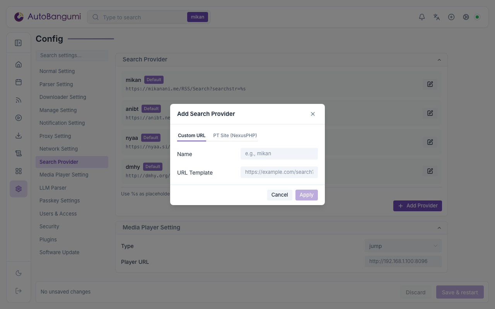Open the top bar gear settings icon
The width and height of the screenshot is (495, 309).
pyautogui.click(x=466, y=17)
